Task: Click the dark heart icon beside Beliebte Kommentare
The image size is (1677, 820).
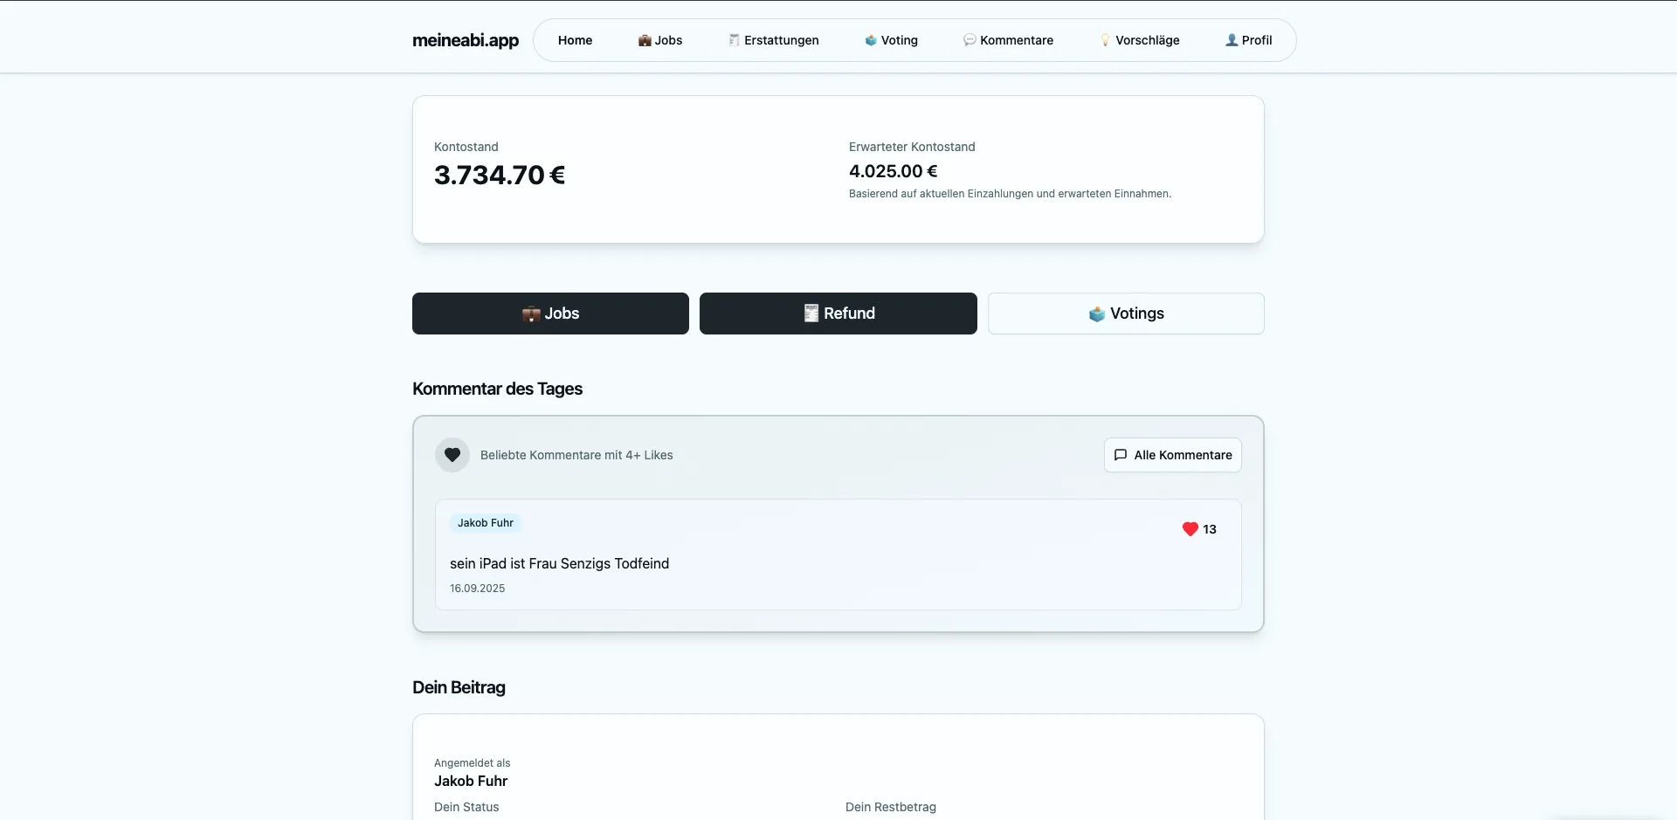Action: click(452, 455)
